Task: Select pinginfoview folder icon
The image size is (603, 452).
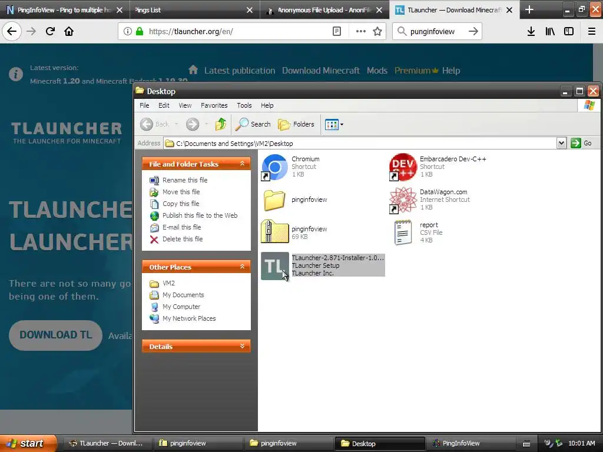Action: click(x=274, y=200)
